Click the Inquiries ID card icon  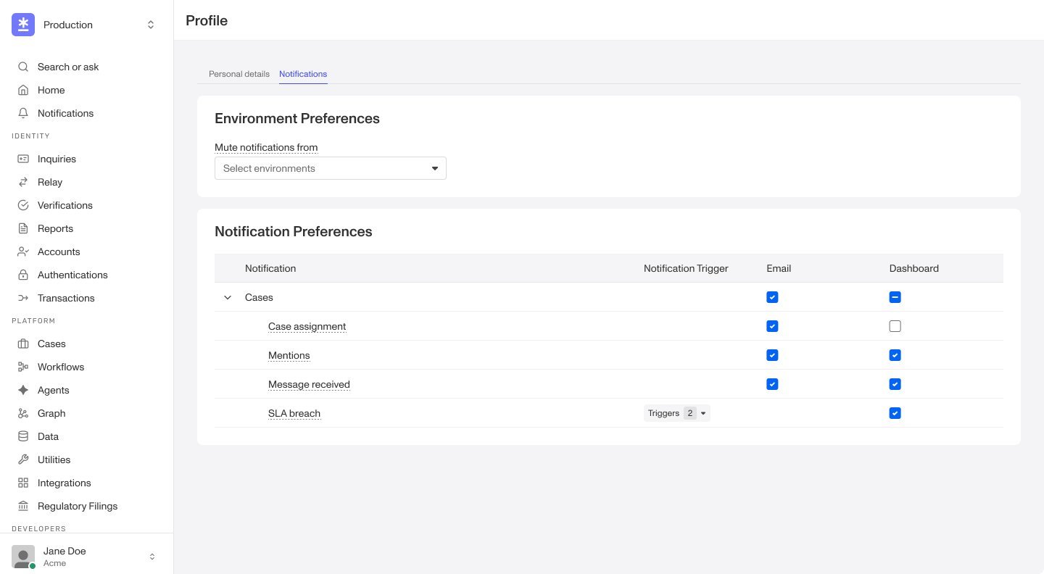click(x=23, y=159)
